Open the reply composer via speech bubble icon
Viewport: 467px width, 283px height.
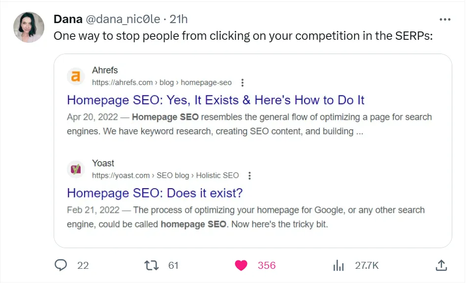coord(61,265)
